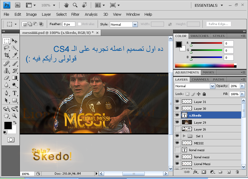The width and height of the screenshot is (248, 179).
Task: Pick a color from the spectrum ramp
Action: click(x=206, y=65)
